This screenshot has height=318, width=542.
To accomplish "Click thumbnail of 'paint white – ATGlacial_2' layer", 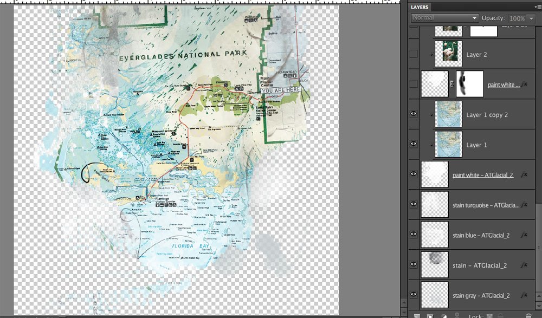I will [435, 174].
